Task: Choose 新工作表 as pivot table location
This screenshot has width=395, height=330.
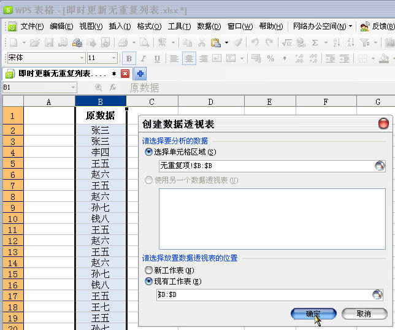Action: pyautogui.click(x=148, y=270)
